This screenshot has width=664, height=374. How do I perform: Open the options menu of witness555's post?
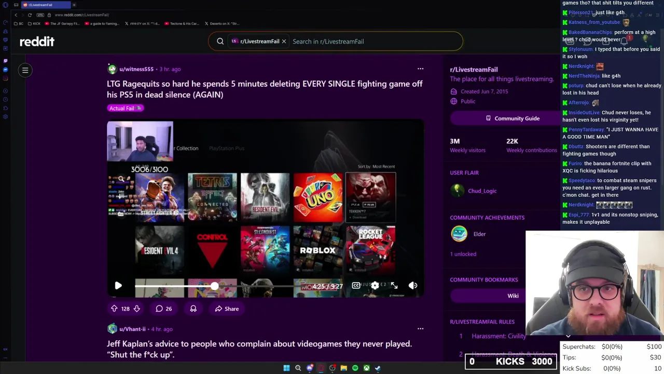click(x=420, y=69)
